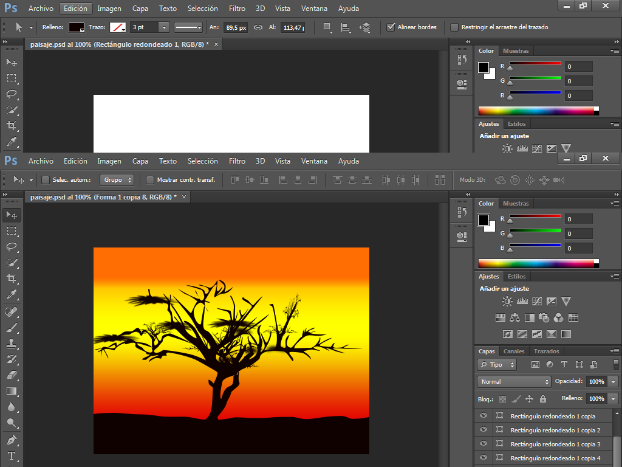Add a Gradient Map adjustment
This screenshot has width=622, height=467.
(x=566, y=334)
